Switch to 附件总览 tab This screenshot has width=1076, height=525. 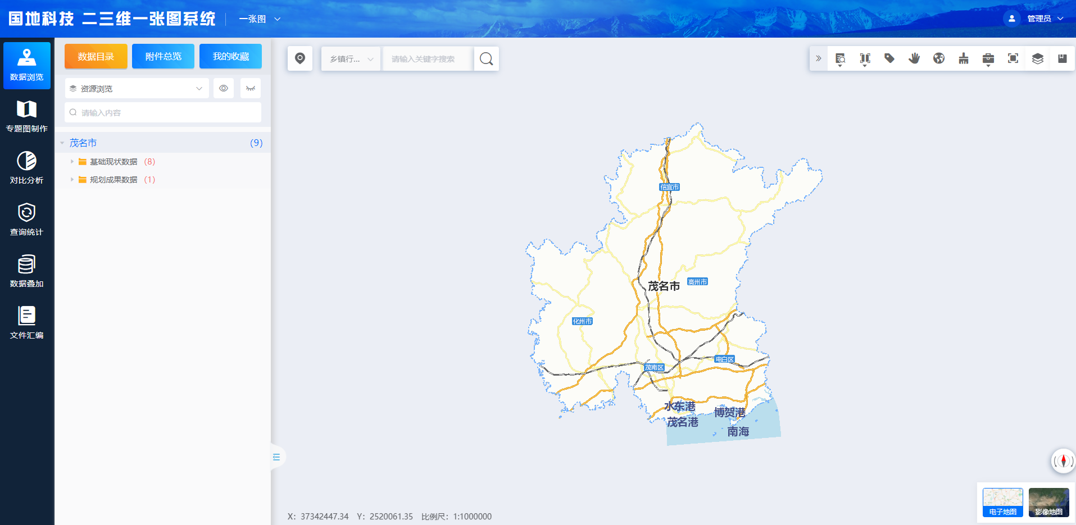tap(163, 56)
